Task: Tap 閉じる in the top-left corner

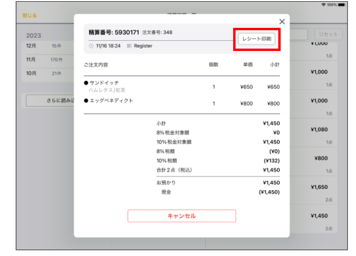Action: pos(30,15)
